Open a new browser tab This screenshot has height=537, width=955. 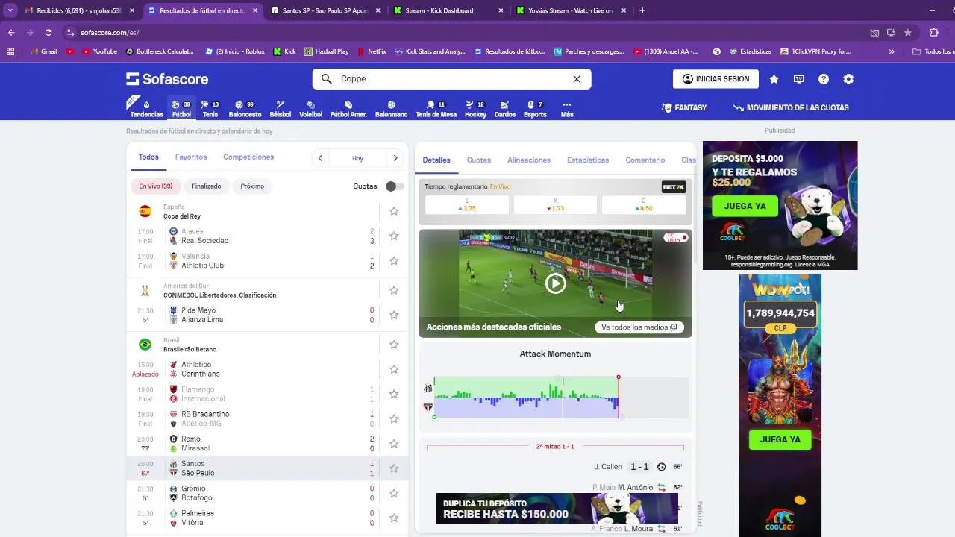(642, 10)
